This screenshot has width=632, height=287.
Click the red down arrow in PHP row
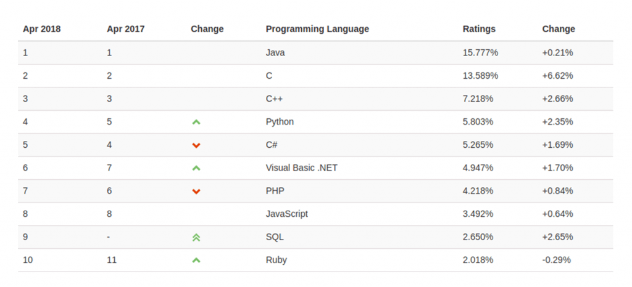196,192
